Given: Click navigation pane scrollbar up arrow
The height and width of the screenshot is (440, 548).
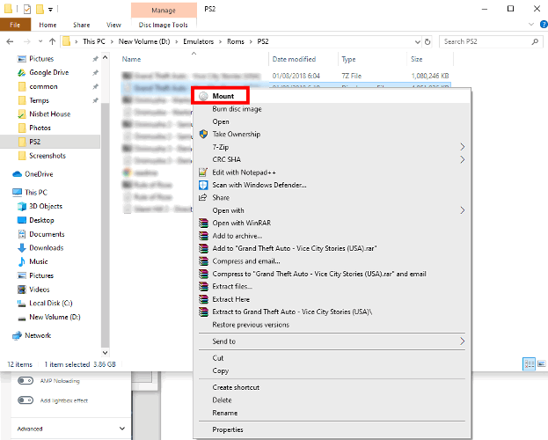Looking at the screenshot, I should click(x=106, y=58).
